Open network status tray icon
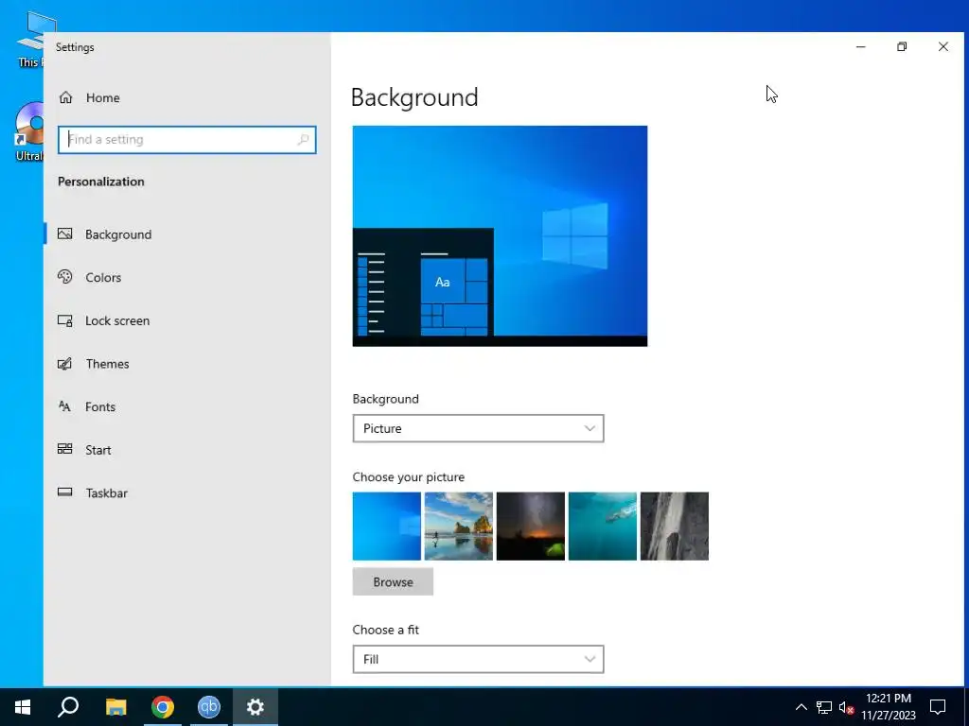 pos(824,707)
